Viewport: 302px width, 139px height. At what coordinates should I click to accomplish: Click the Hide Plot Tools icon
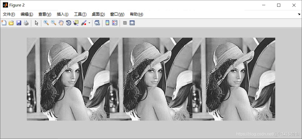click(125, 23)
